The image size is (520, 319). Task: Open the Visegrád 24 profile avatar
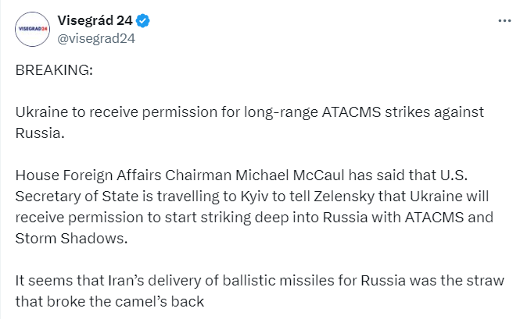(x=33, y=29)
